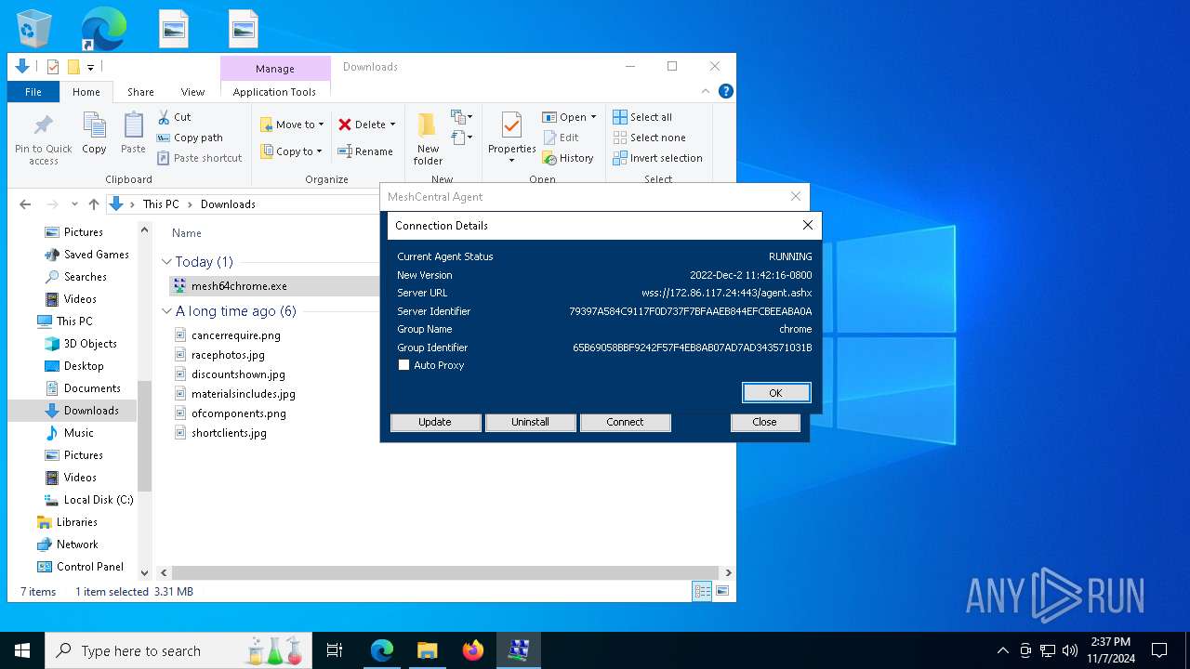The image size is (1190, 669).
Task: Click Invert selection in ribbon
Action: [657, 158]
